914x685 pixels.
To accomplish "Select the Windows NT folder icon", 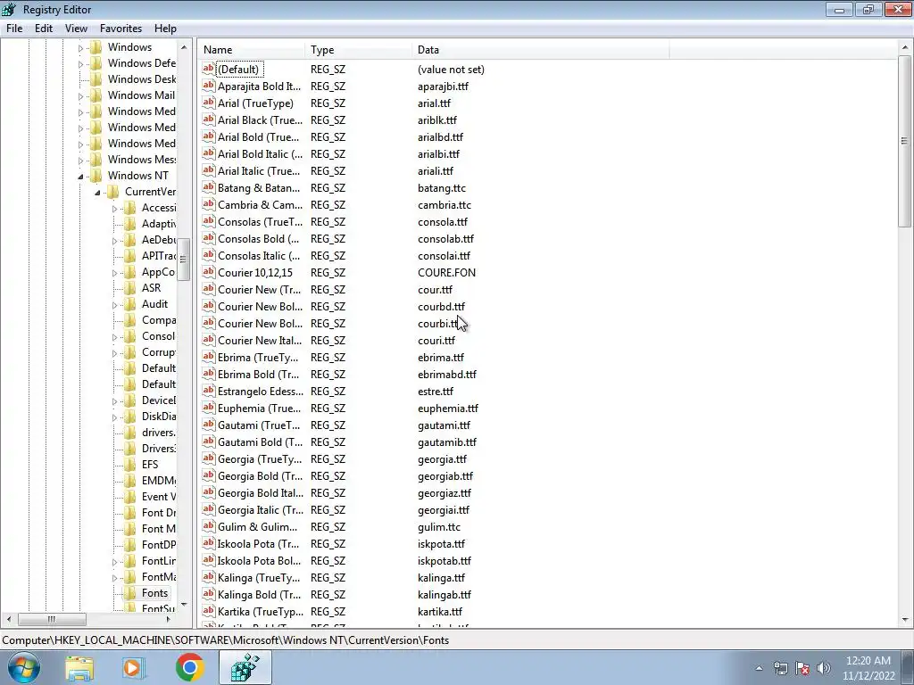I will pos(96,176).
